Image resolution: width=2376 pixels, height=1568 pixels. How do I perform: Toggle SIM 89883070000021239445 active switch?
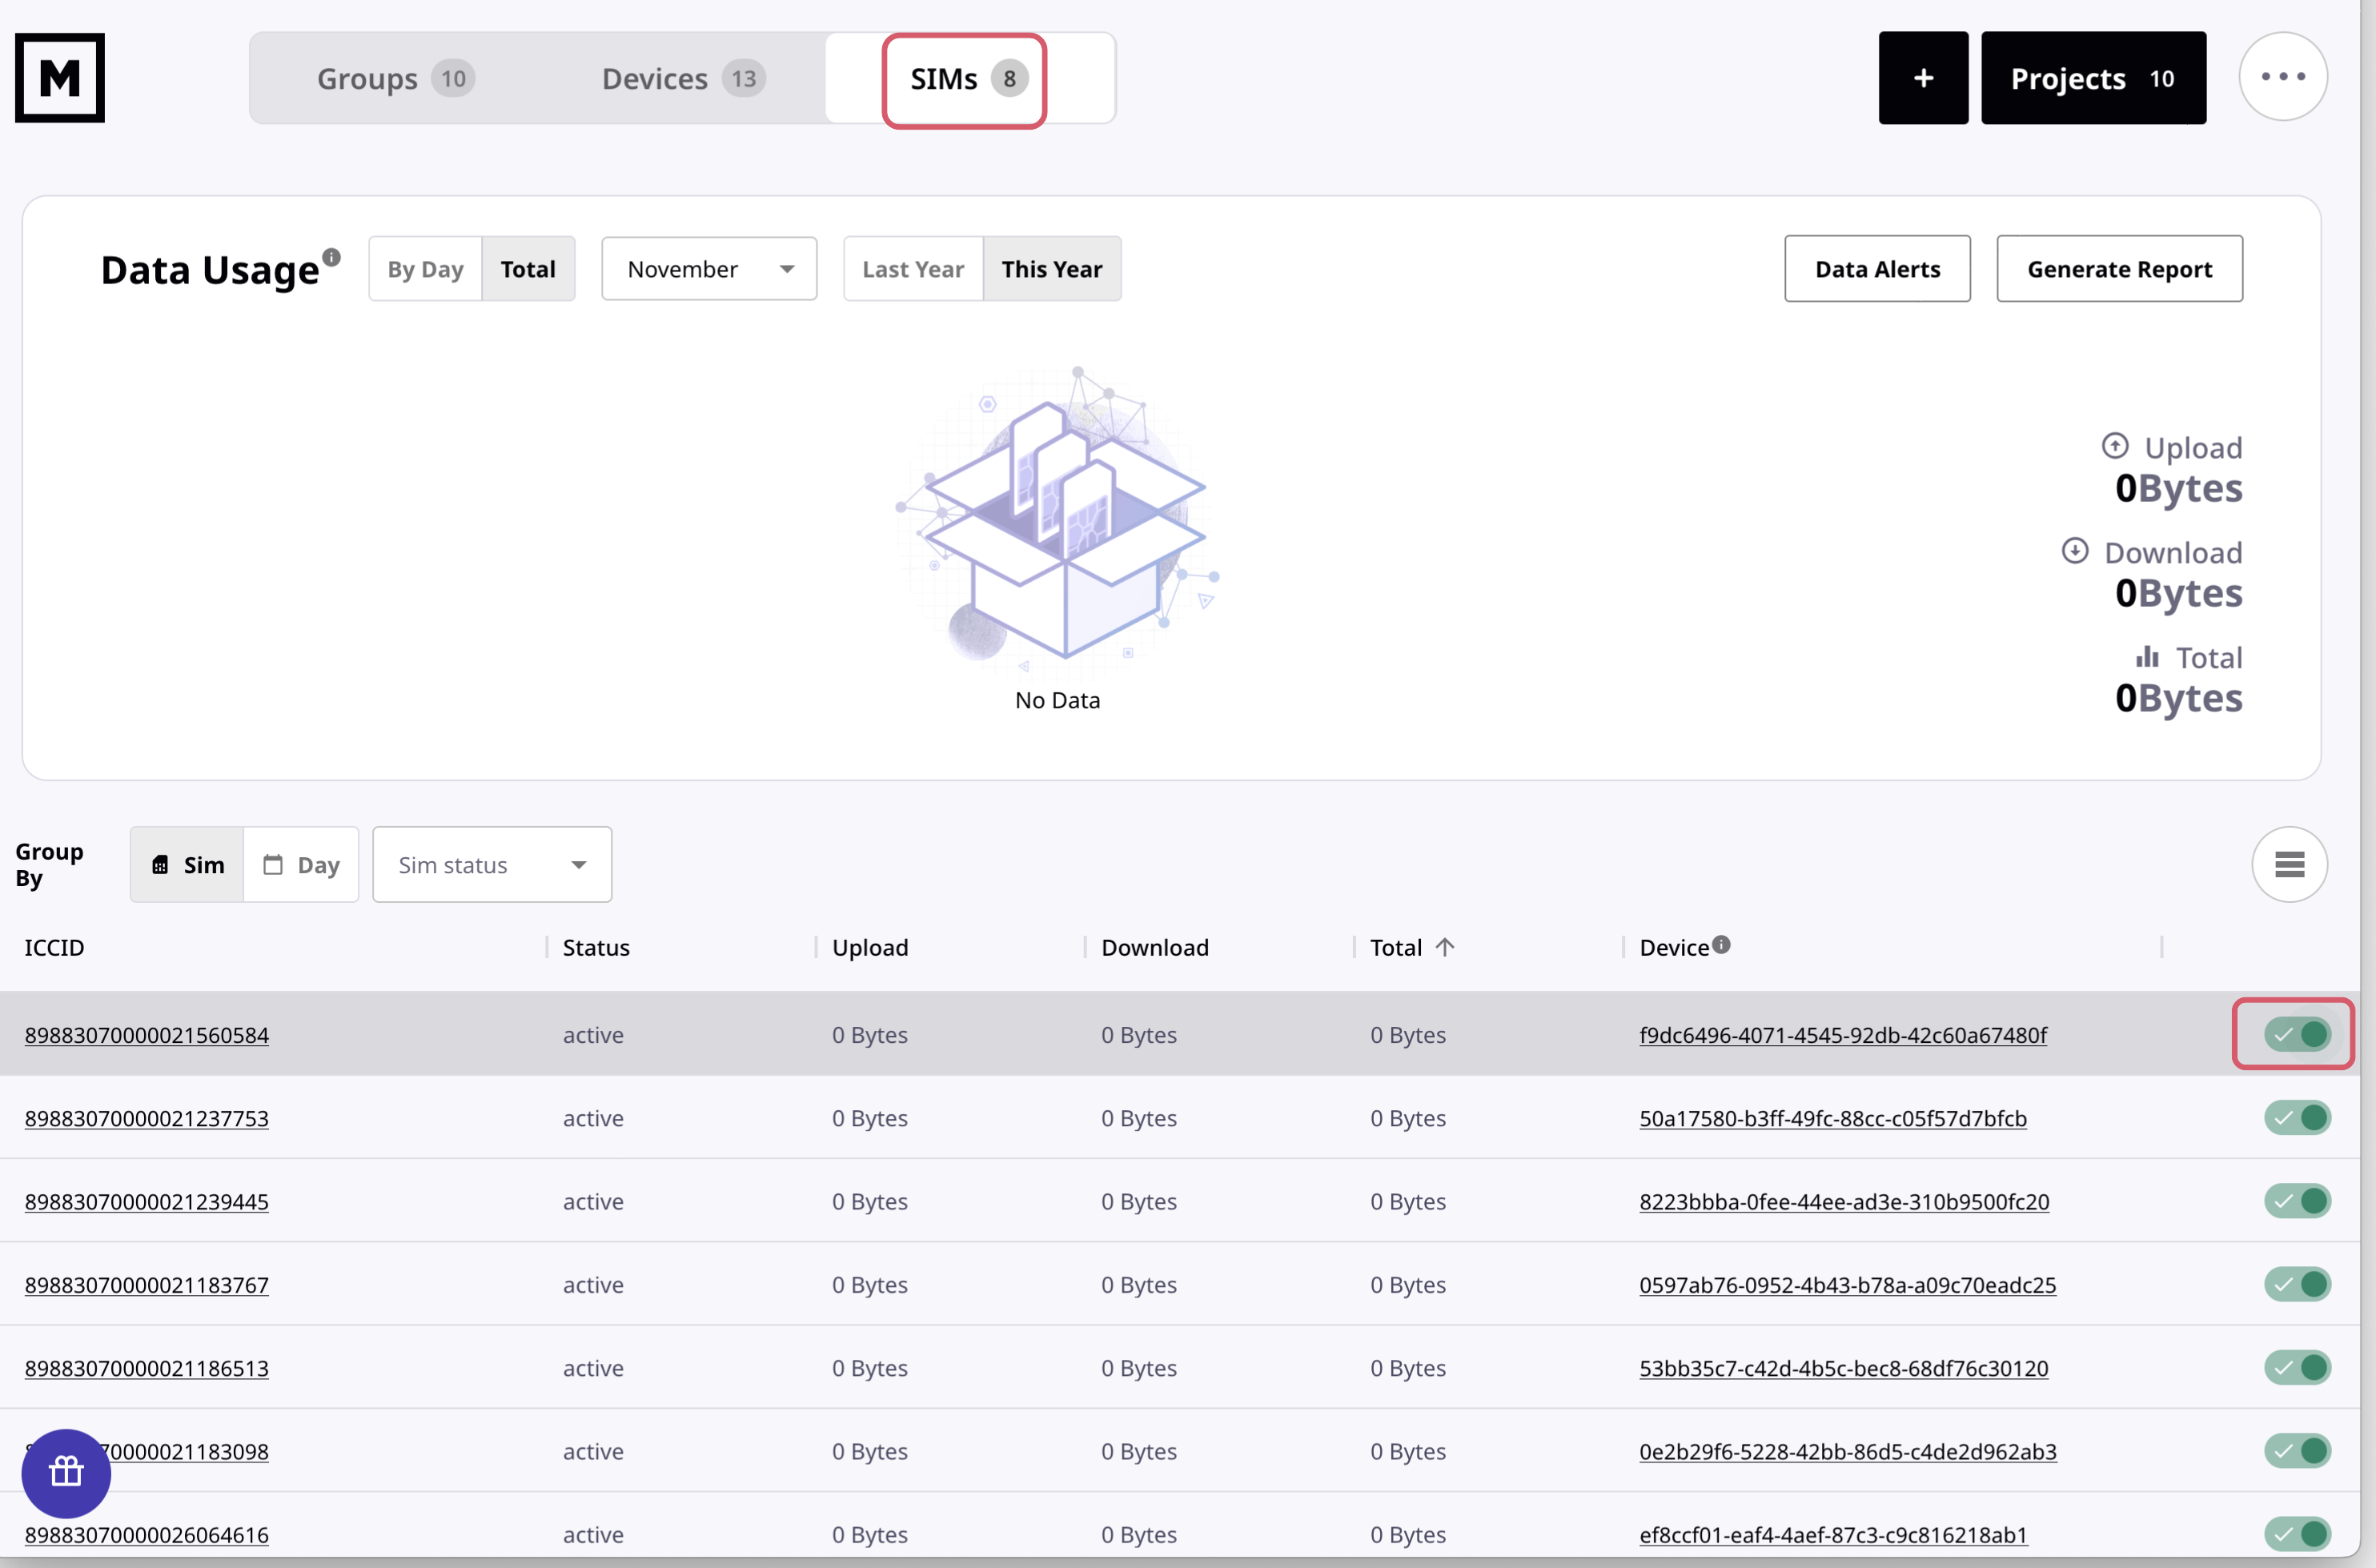[x=2297, y=1200]
